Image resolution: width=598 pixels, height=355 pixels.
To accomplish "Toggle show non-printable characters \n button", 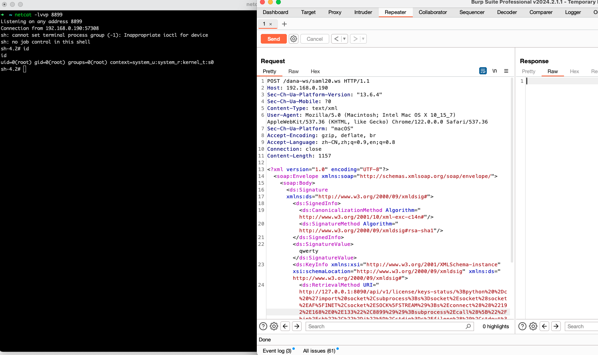I will (x=495, y=71).
